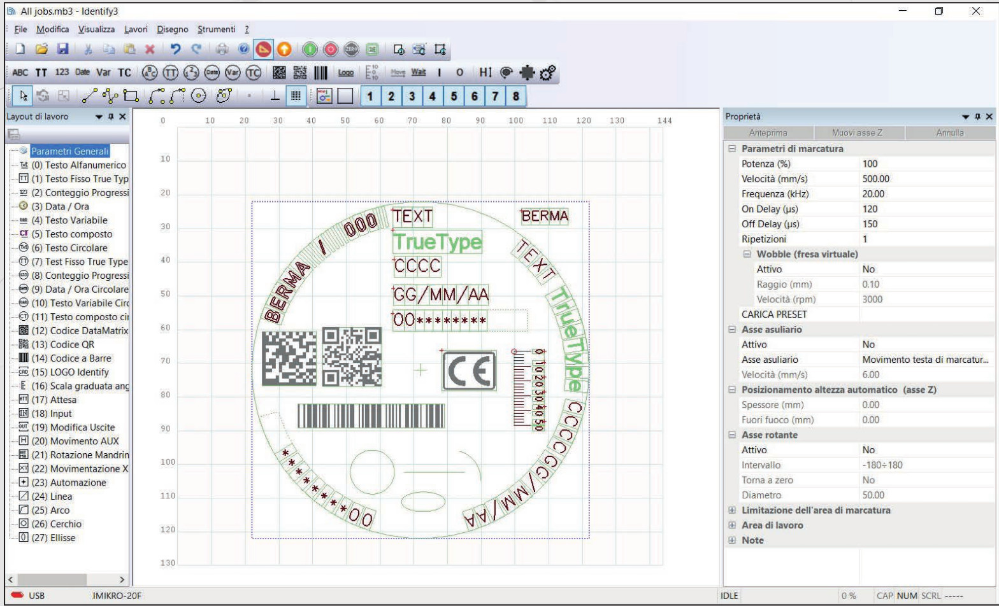Insert TrueType text with TT tool
This screenshot has height=606, width=999.
pos(41,73)
